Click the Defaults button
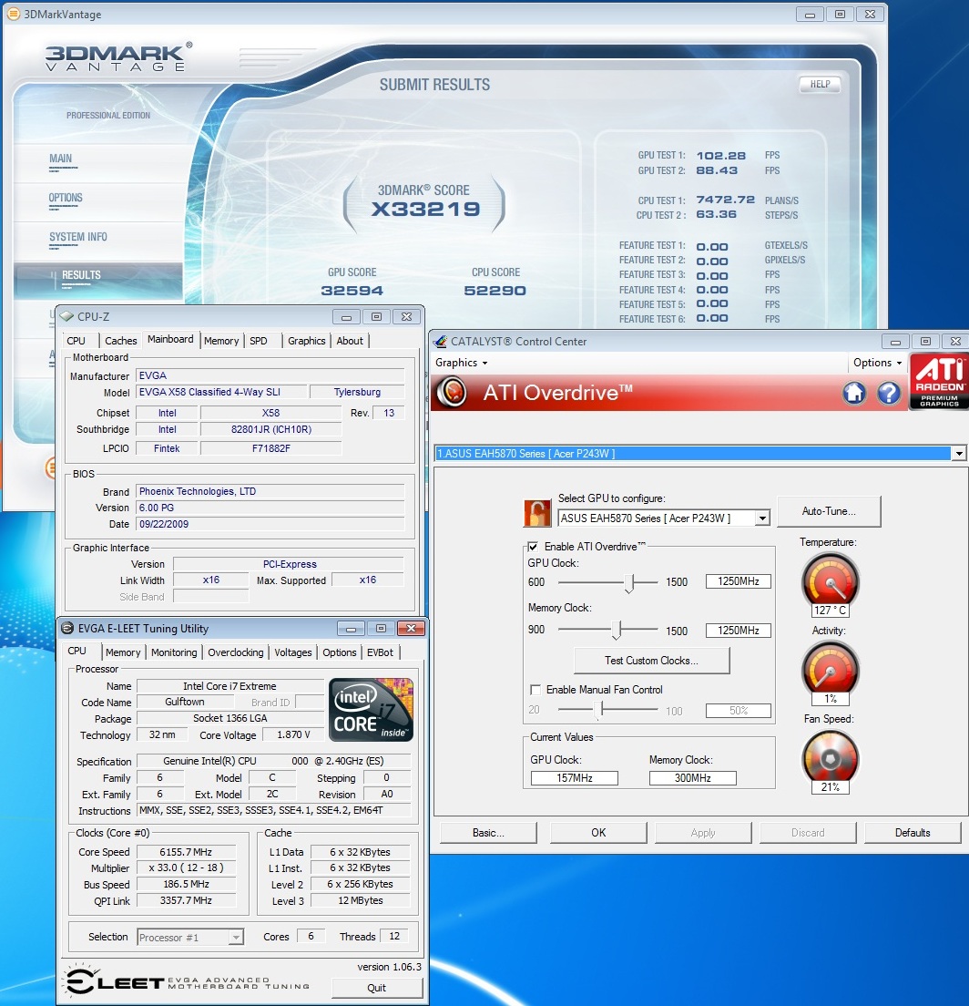 [913, 833]
